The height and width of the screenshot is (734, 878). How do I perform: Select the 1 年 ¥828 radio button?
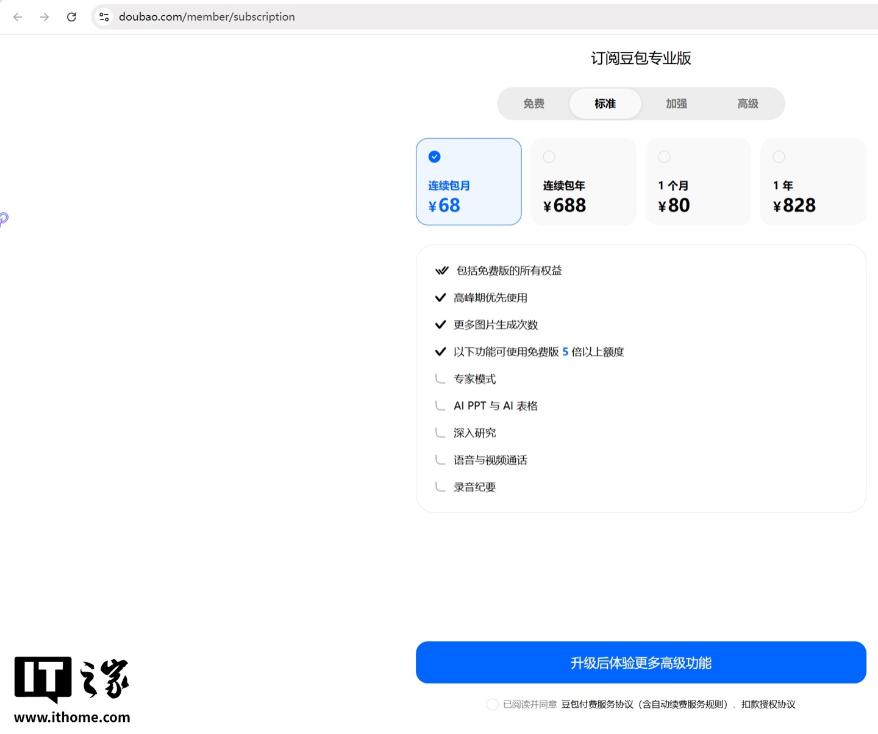click(779, 157)
